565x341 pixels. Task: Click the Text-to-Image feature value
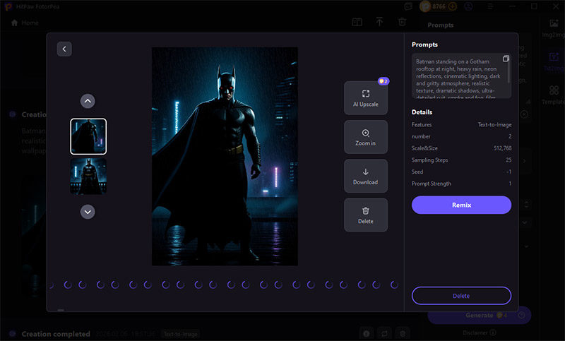(x=495, y=124)
